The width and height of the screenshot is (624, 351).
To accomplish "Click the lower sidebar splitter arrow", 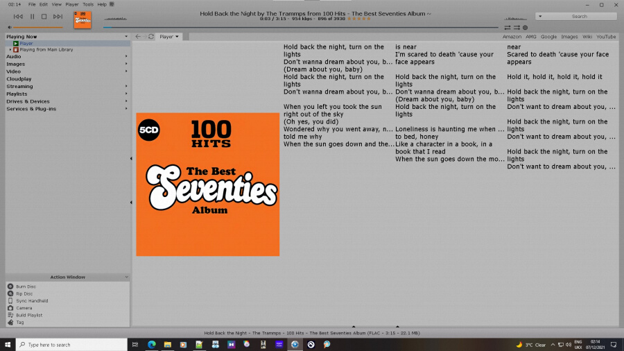I will point(131,202).
